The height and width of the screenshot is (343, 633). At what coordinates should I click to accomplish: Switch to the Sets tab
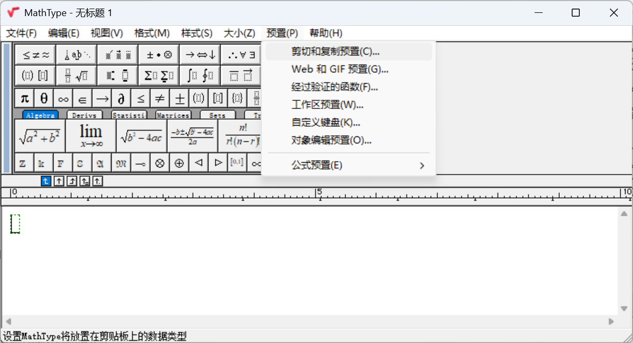(217, 115)
